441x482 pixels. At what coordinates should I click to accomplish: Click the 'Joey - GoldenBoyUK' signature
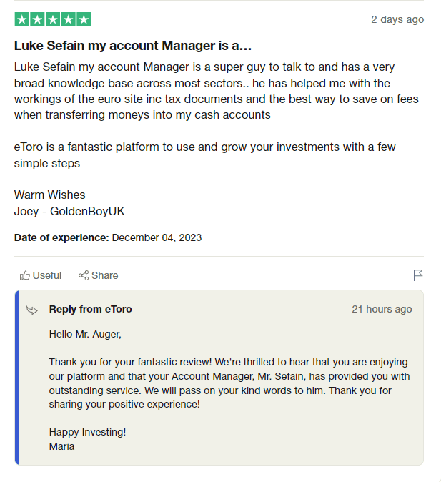69,211
